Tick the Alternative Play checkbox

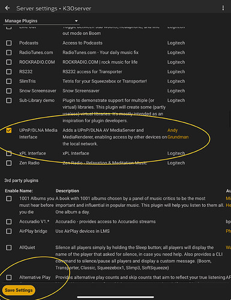(9, 277)
